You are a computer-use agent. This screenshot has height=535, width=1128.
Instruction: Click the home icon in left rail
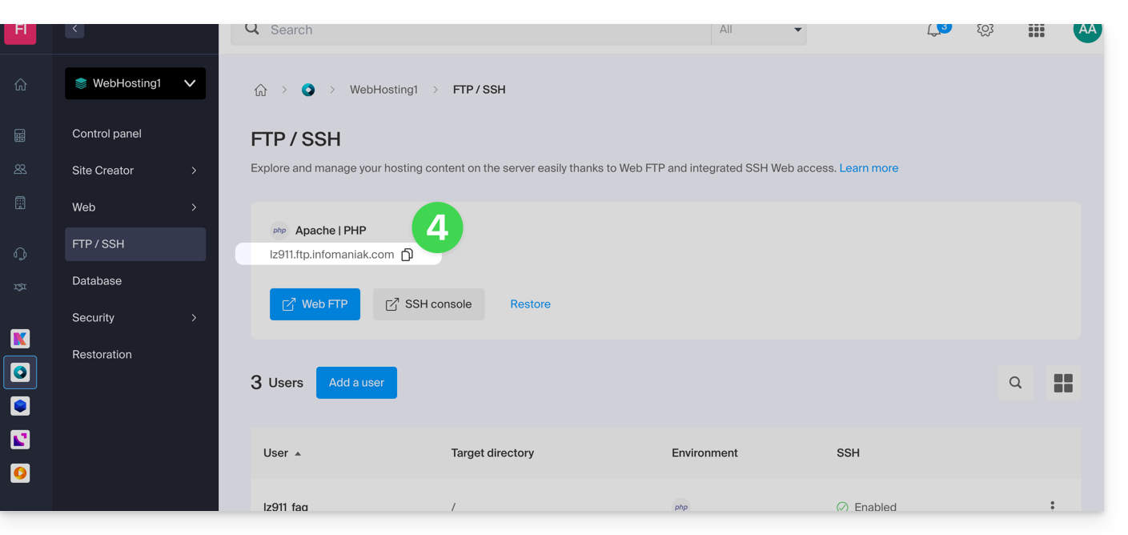click(x=21, y=85)
